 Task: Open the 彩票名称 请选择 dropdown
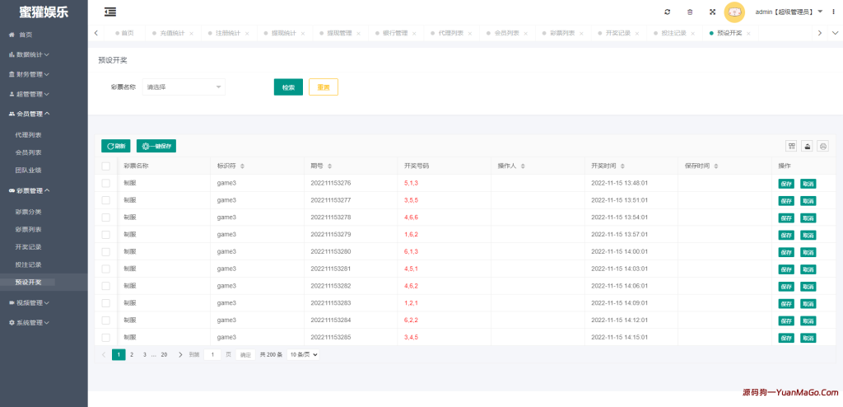pos(184,87)
